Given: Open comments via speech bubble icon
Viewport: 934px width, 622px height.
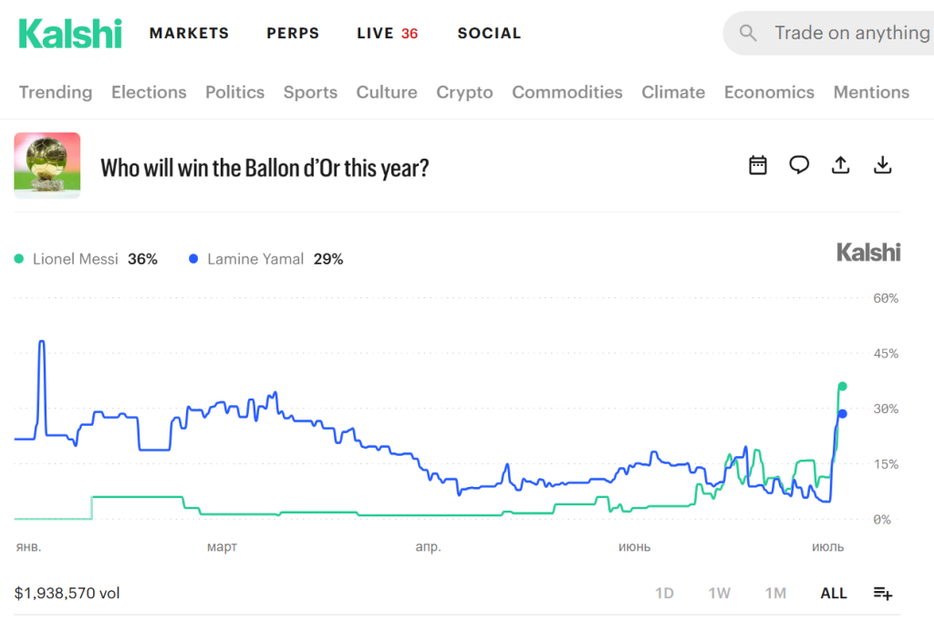Looking at the screenshot, I should click(799, 165).
